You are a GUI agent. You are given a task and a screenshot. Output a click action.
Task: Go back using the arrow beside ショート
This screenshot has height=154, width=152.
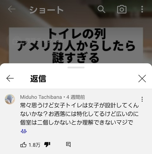pyautogui.click(x=12, y=9)
